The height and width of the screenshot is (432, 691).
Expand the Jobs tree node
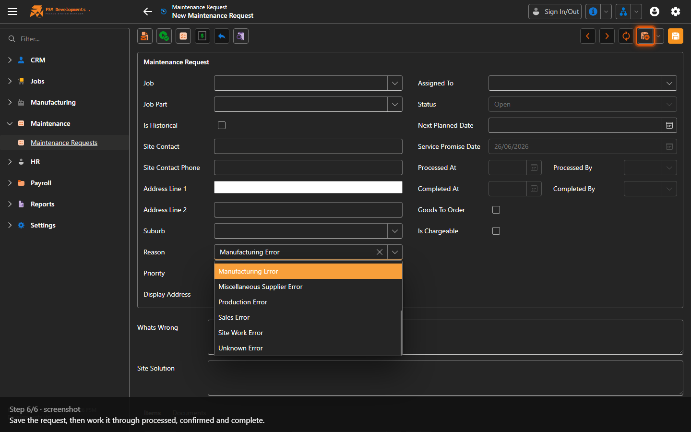10,81
